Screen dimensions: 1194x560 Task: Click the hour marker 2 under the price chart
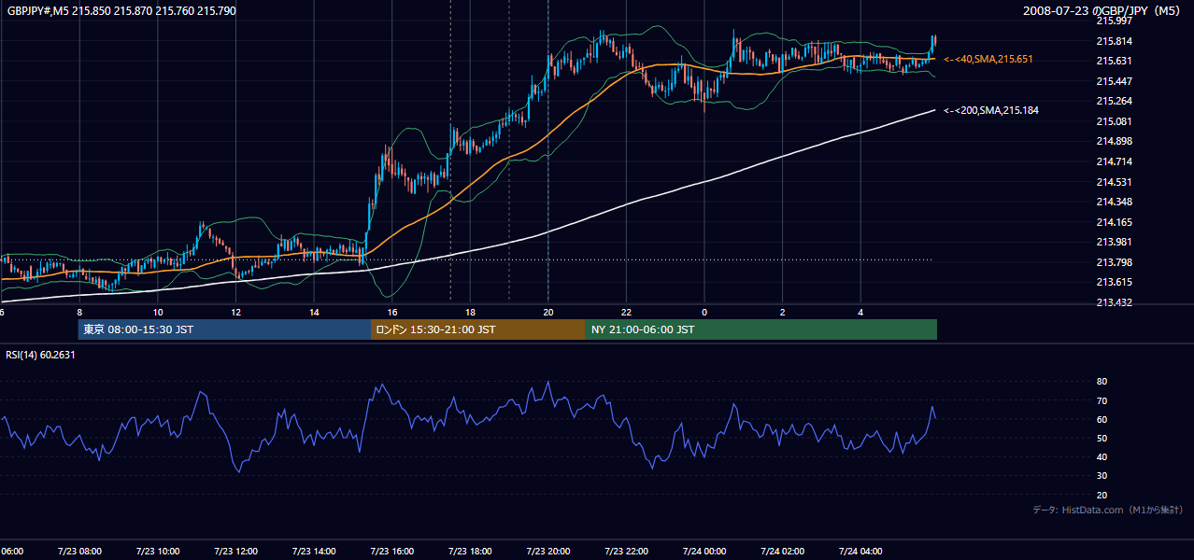[783, 313]
